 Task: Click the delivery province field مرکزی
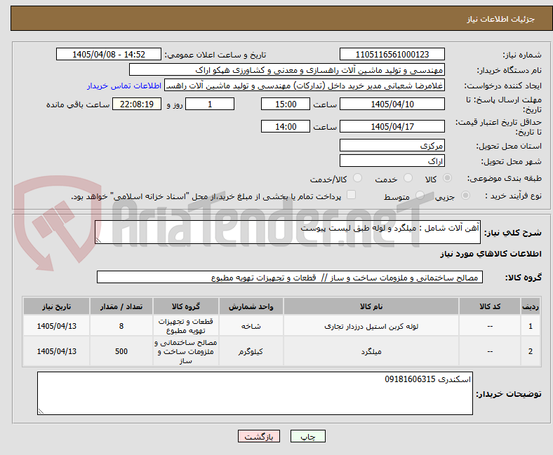coord(392,145)
